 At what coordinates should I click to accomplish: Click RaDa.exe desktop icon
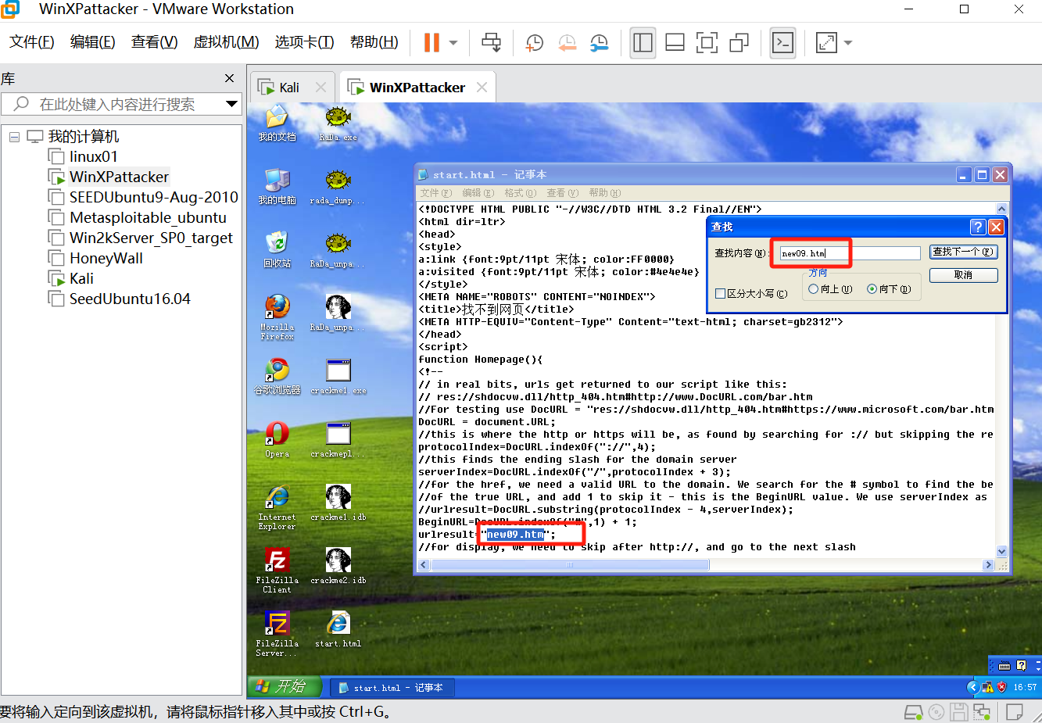338,123
